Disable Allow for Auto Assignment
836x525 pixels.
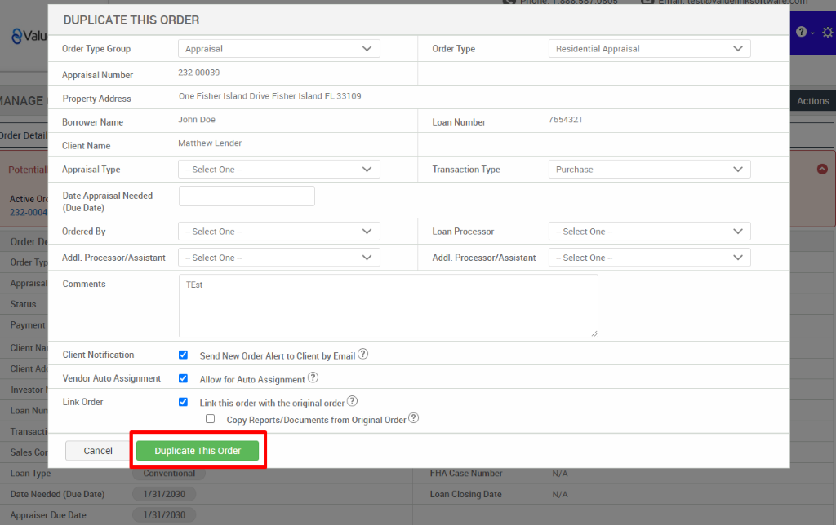point(183,377)
